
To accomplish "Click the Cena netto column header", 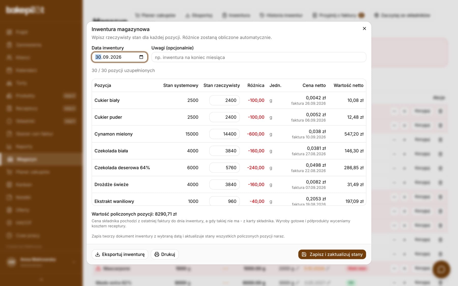I will [314, 85].
